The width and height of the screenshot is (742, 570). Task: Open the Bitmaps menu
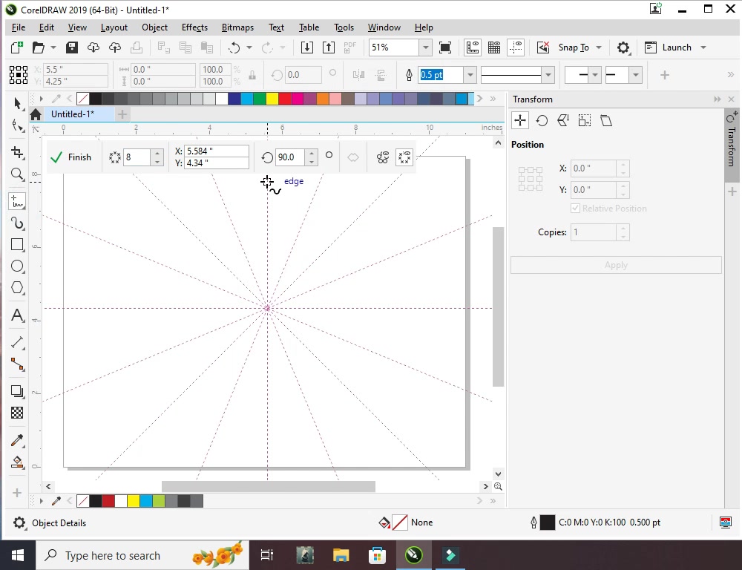[237, 27]
